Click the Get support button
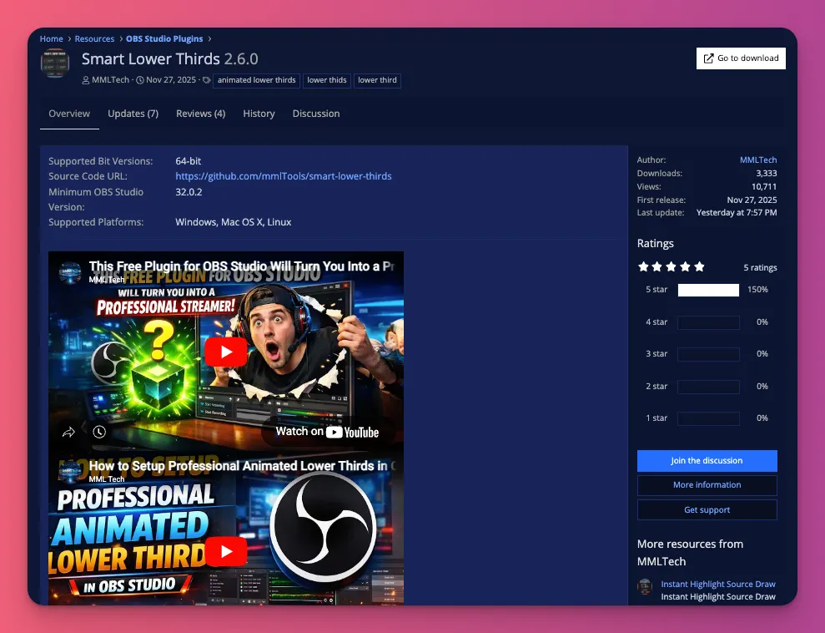Screen dimensions: 825x633 coord(707,509)
